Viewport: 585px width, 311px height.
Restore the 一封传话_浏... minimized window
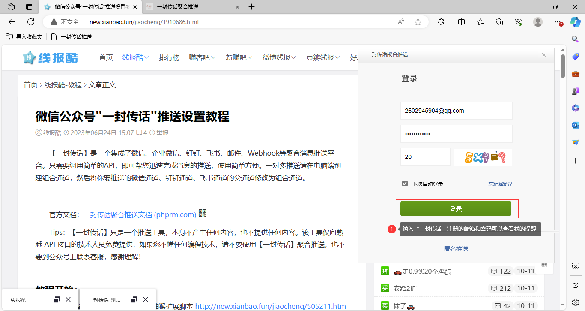tap(134, 299)
